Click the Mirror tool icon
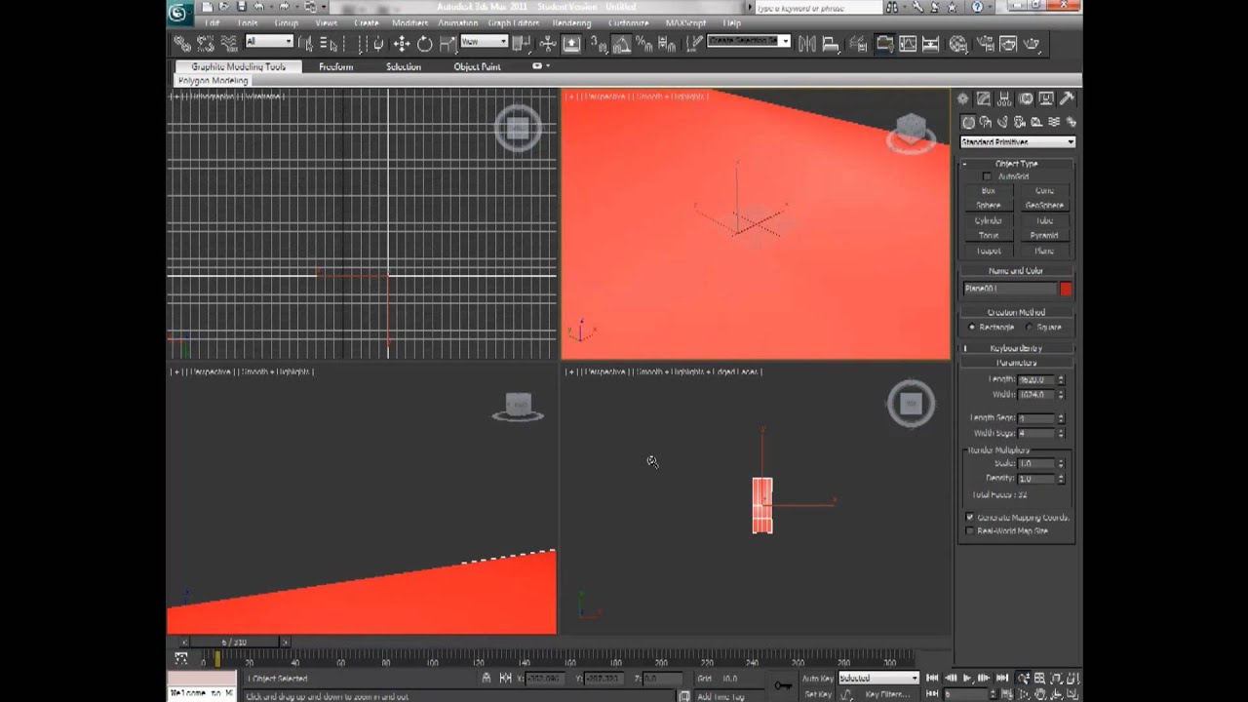Screen dimensions: 1248x702 [x=807, y=44]
